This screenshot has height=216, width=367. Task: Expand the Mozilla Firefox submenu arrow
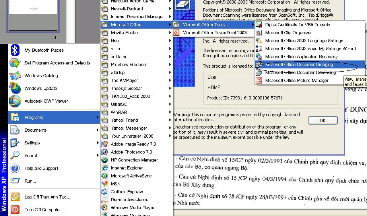pos(170,33)
